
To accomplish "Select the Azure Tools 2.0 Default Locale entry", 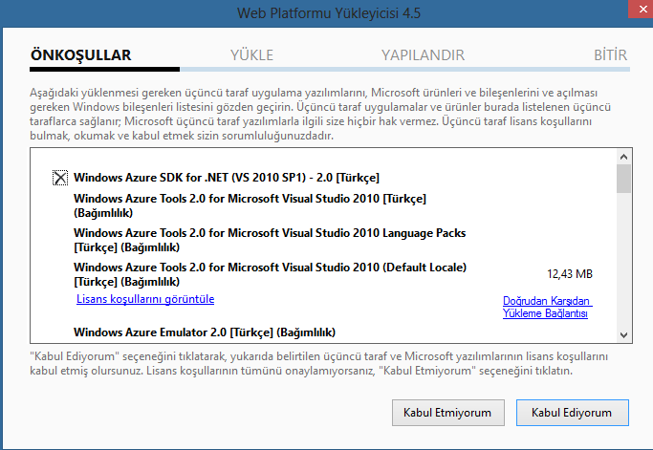I will tap(270, 274).
